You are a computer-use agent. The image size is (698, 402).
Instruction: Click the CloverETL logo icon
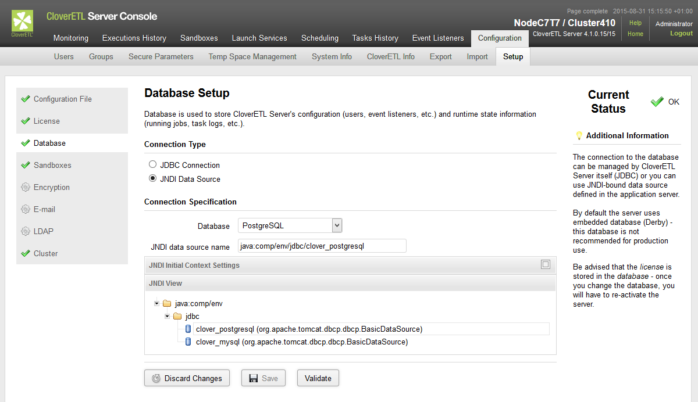pyautogui.click(x=23, y=22)
